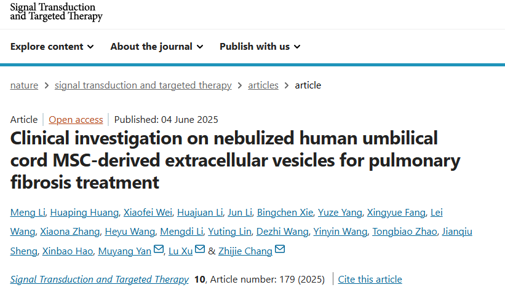Click email envelope icon beside Zhijie Chang
The image size is (505, 290).
coord(280,249)
